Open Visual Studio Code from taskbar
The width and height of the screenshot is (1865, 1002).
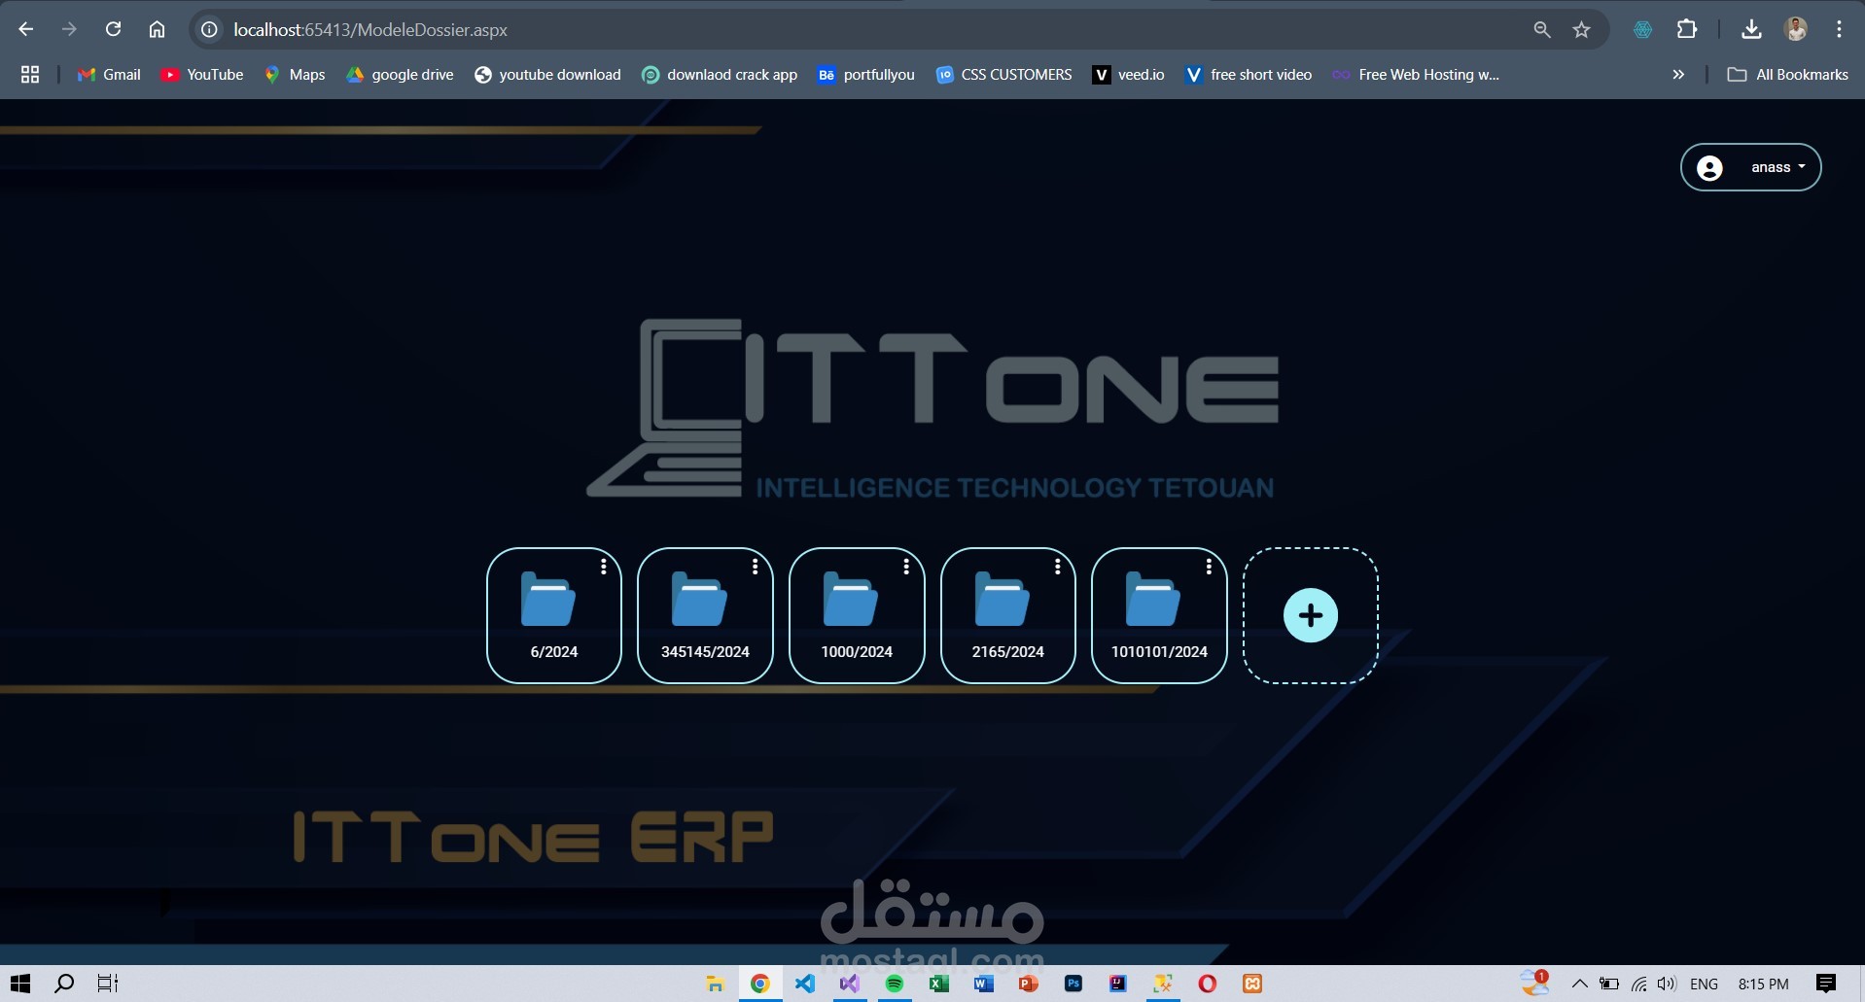click(x=805, y=984)
